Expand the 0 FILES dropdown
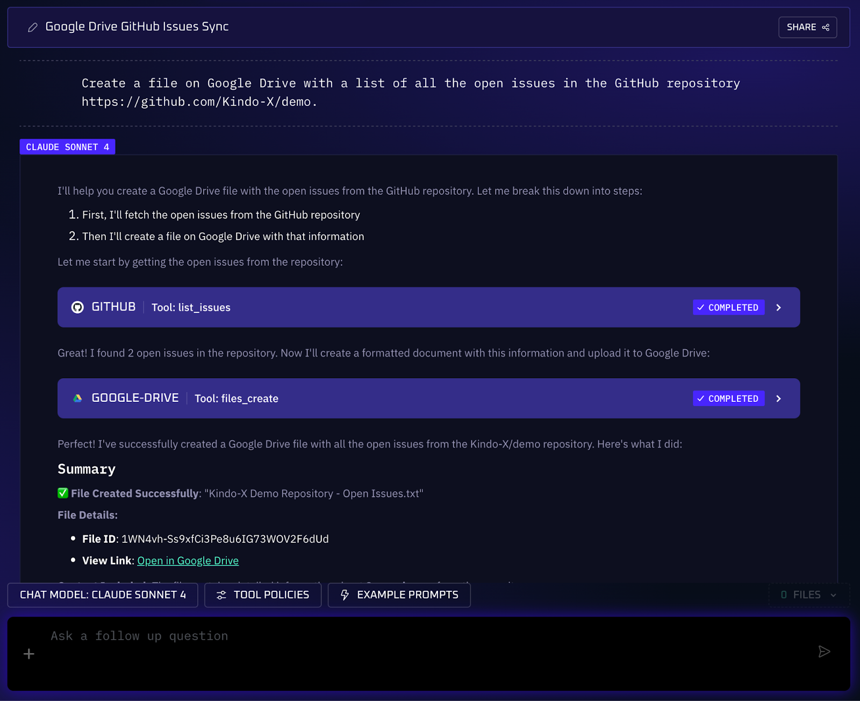860x701 pixels. (x=809, y=595)
